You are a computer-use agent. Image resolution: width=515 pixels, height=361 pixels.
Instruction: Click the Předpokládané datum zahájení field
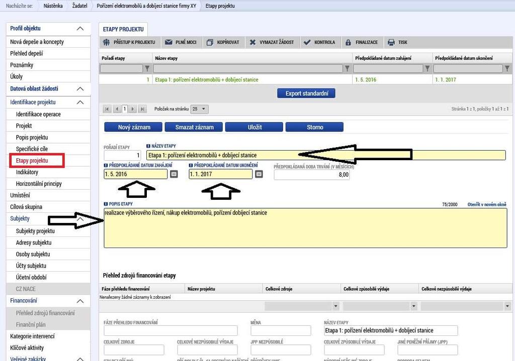[136, 174]
